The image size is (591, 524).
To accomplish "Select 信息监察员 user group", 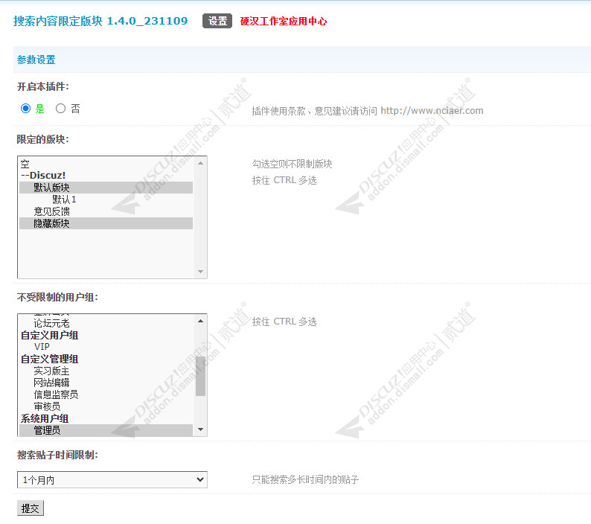I will (x=106, y=394).
